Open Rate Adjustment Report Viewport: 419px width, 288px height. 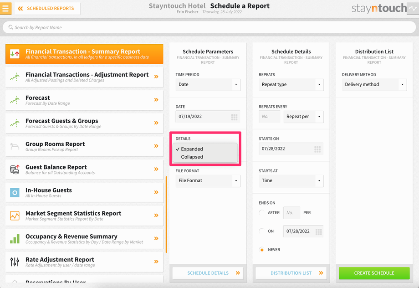click(x=84, y=262)
